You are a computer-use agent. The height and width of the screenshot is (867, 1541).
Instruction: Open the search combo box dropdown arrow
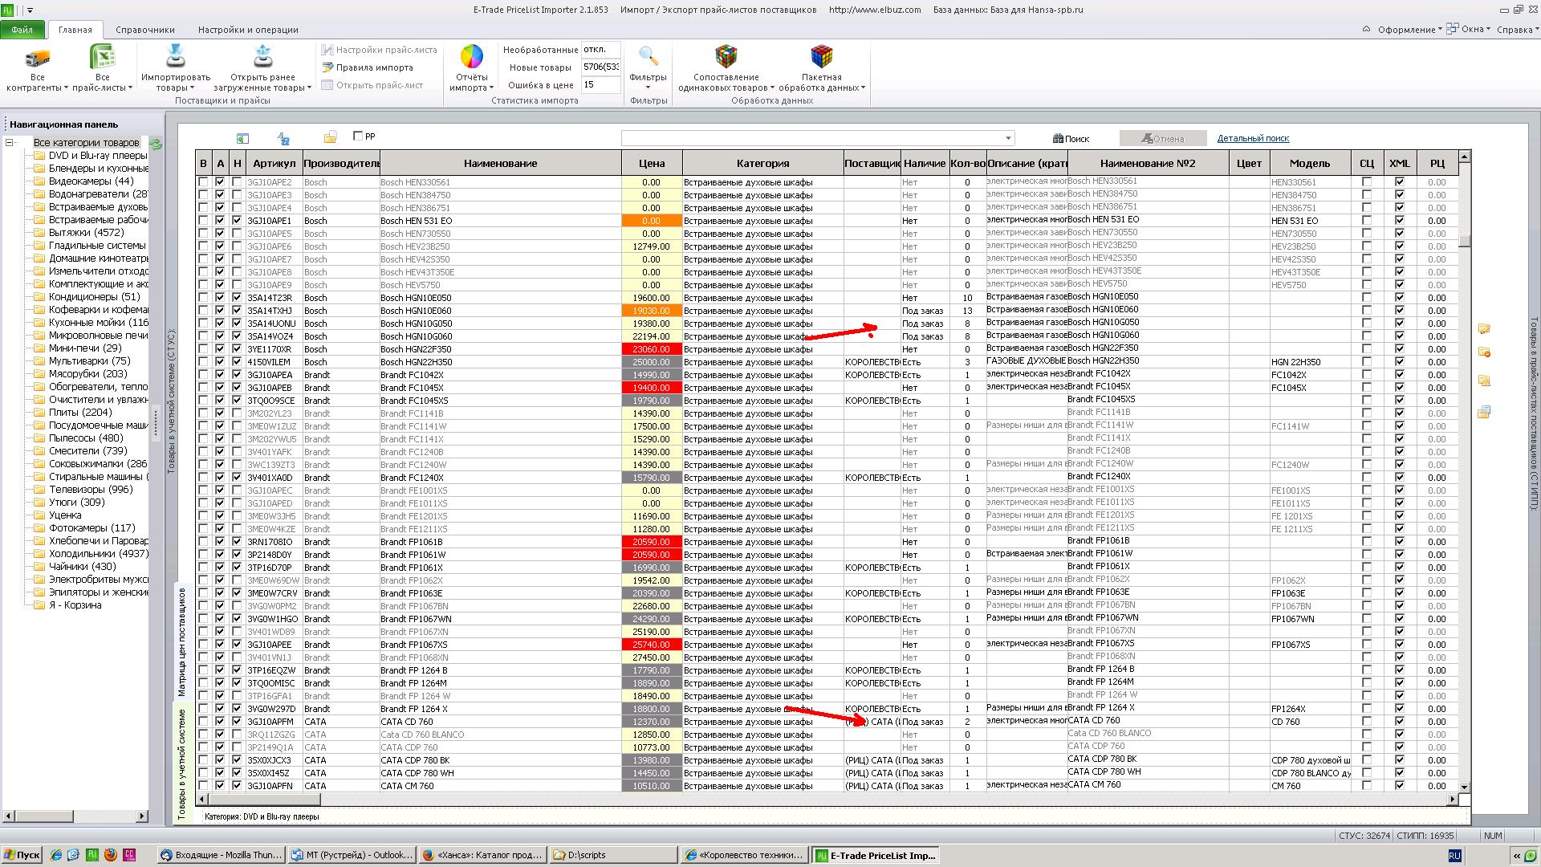pos(1009,138)
